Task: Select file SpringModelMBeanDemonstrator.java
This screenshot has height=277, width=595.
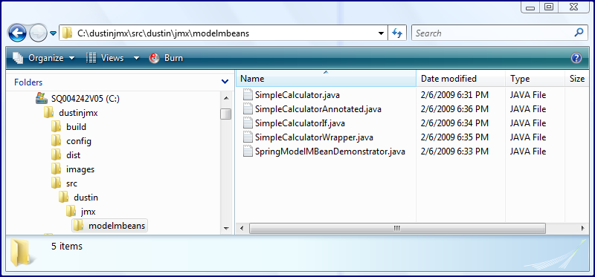Action: click(x=330, y=151)
